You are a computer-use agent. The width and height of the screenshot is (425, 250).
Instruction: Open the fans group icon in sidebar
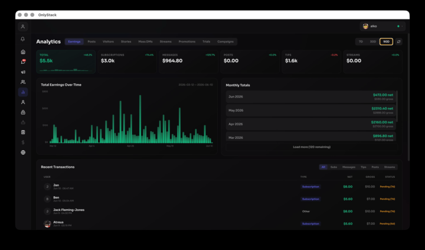23,82
